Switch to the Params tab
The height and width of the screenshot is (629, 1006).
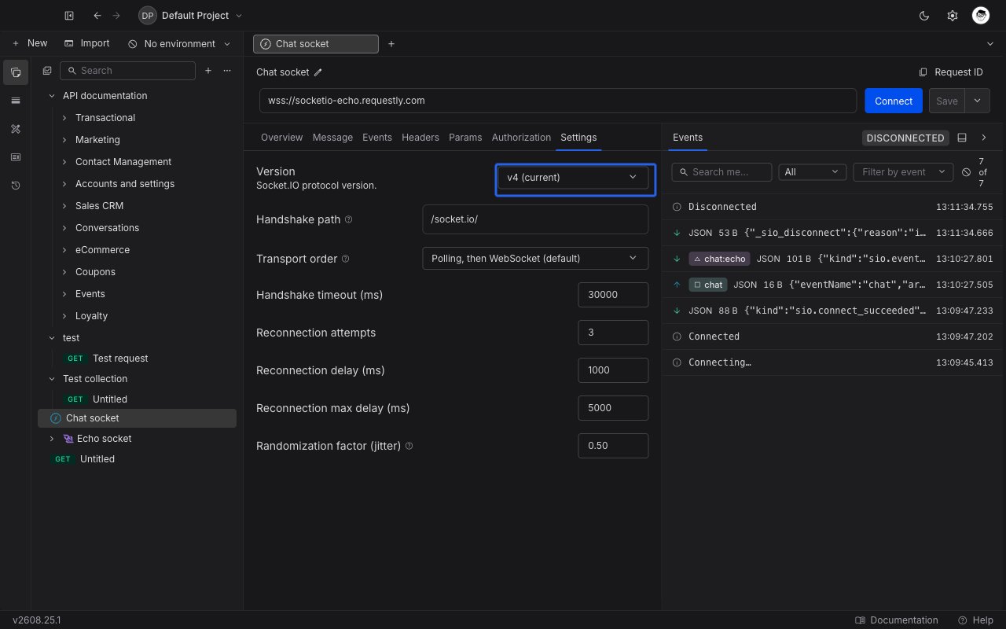(x=465, y=138)
